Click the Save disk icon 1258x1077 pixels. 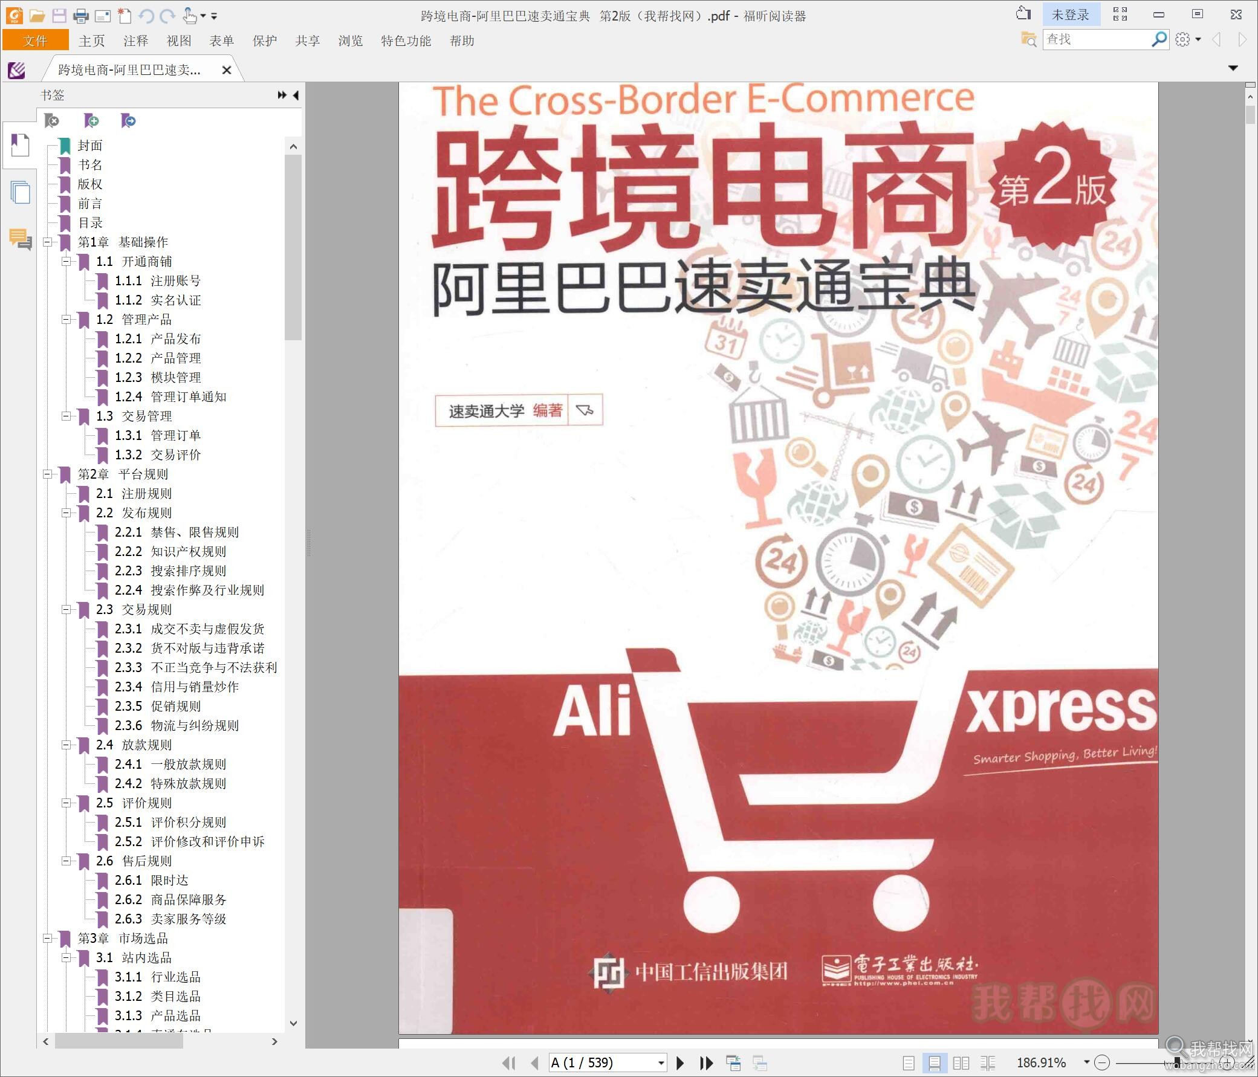59,15
